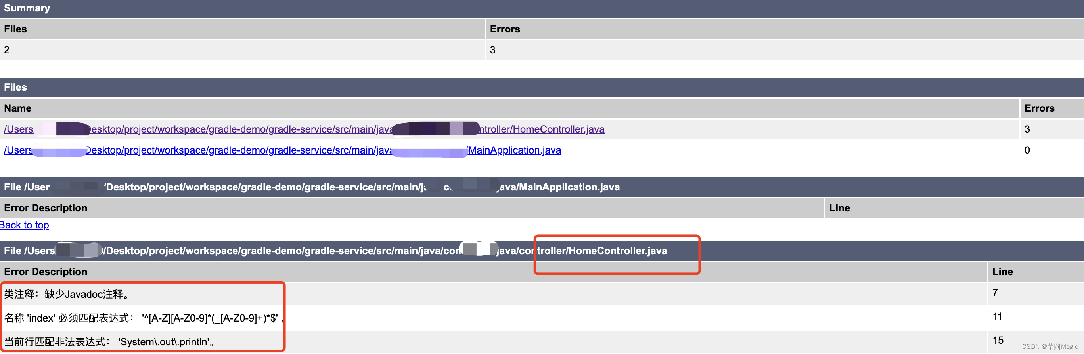The height and width of the screenshot is (354, 1084).
Task: Click the Files section heading bar
Action: (542, 87)
